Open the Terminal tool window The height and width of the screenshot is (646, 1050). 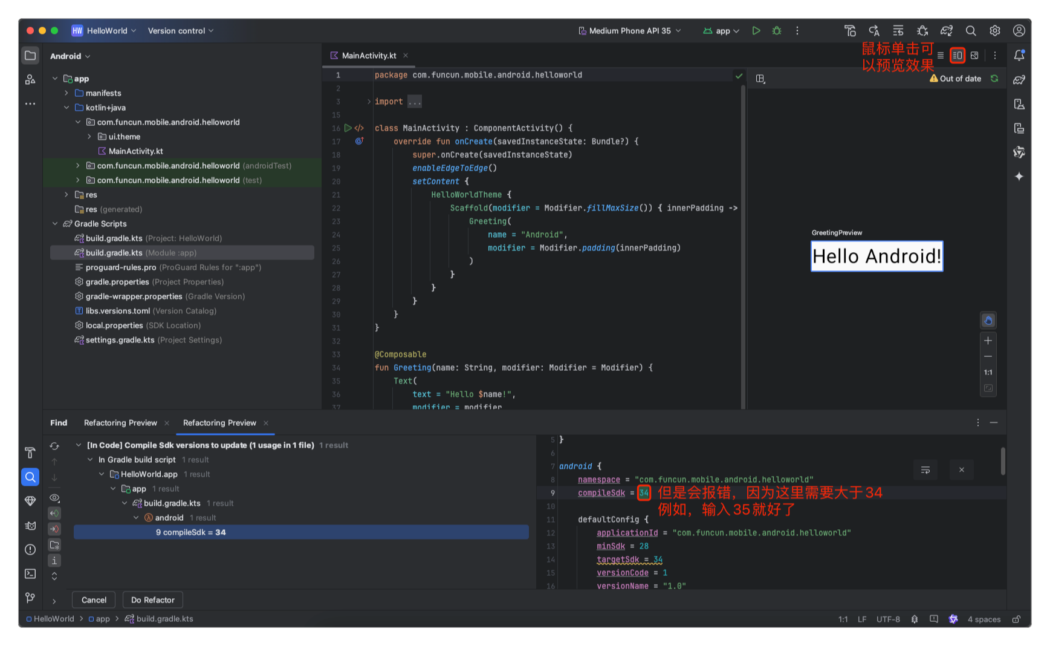30,573
